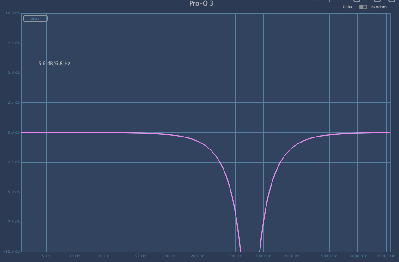Viewport: 399px width, 262px height.
Task: Click the 5.6 dB/6.8 Hz readout
Action: coord(54,63)
